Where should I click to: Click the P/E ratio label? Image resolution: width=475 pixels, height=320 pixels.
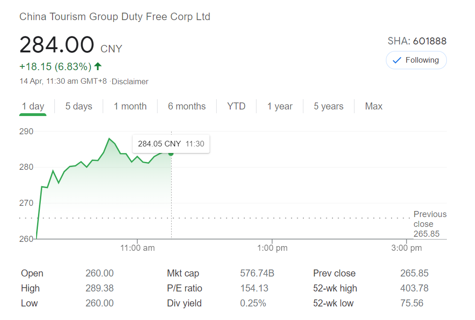coord(184,288)
